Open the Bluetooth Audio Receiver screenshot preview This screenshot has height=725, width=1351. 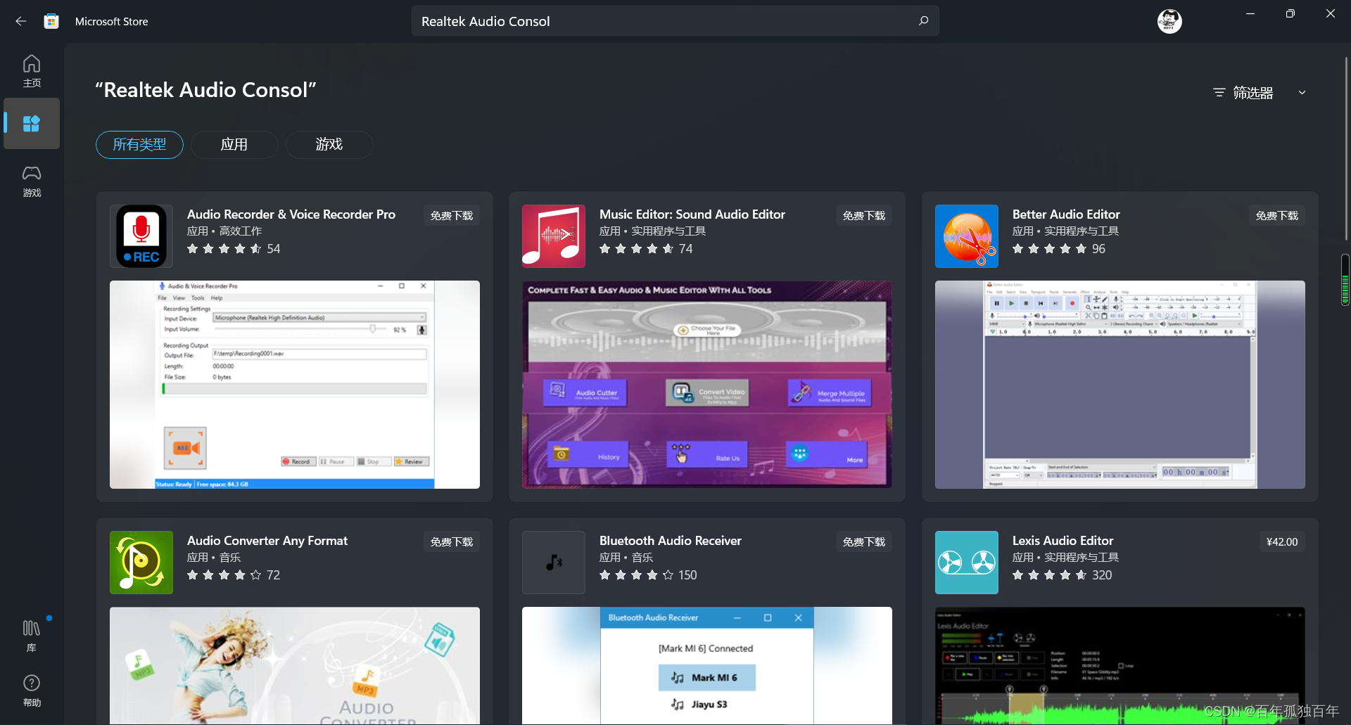tap(707, 665)
